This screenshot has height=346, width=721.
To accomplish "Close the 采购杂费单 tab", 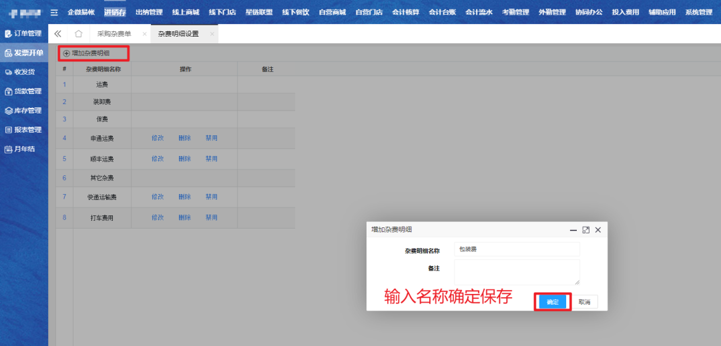I will pos(145,34).
